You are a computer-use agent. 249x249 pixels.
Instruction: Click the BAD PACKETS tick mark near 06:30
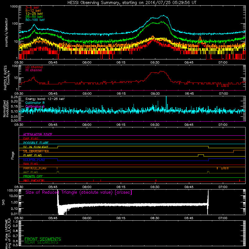156,181
